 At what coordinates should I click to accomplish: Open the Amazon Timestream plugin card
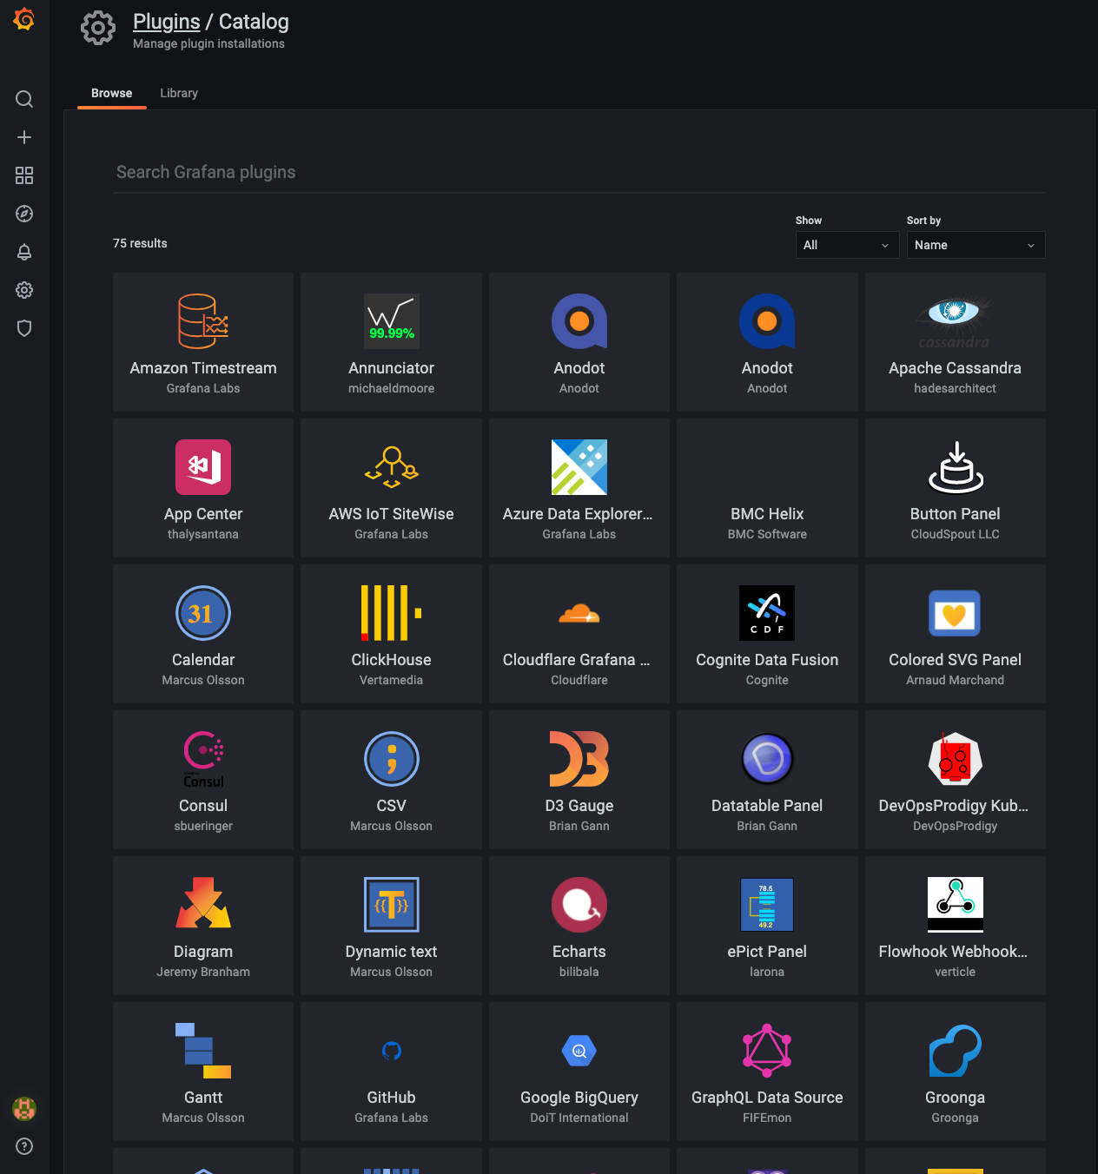202,342
